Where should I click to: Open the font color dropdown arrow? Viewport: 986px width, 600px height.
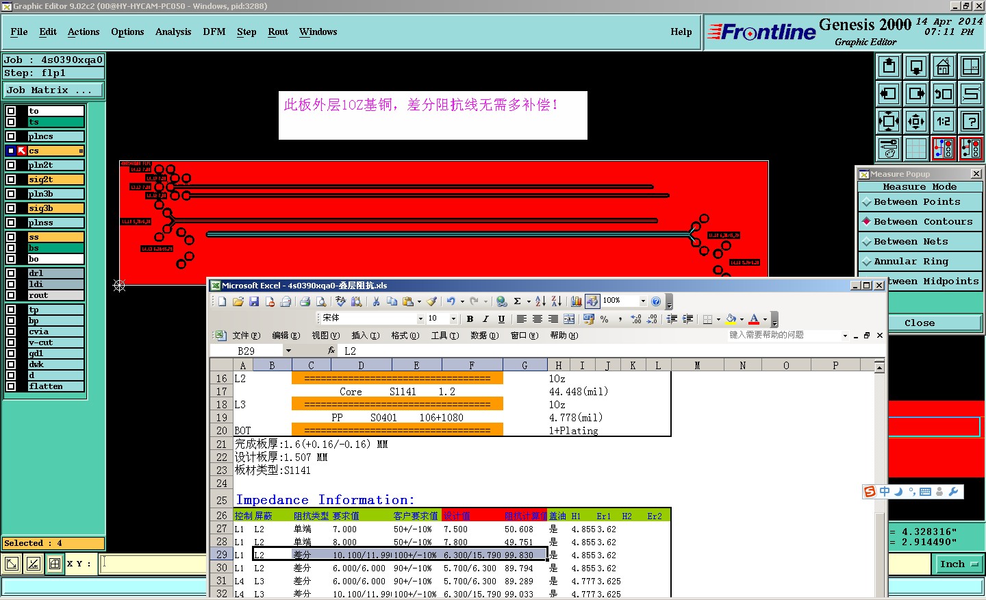tap(765, 319)
